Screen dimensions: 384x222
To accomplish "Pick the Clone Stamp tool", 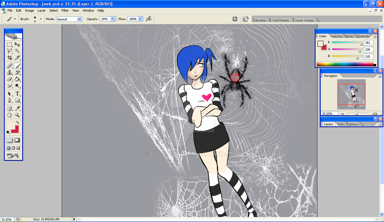I will pyautogui.click(x=9, y=72).
